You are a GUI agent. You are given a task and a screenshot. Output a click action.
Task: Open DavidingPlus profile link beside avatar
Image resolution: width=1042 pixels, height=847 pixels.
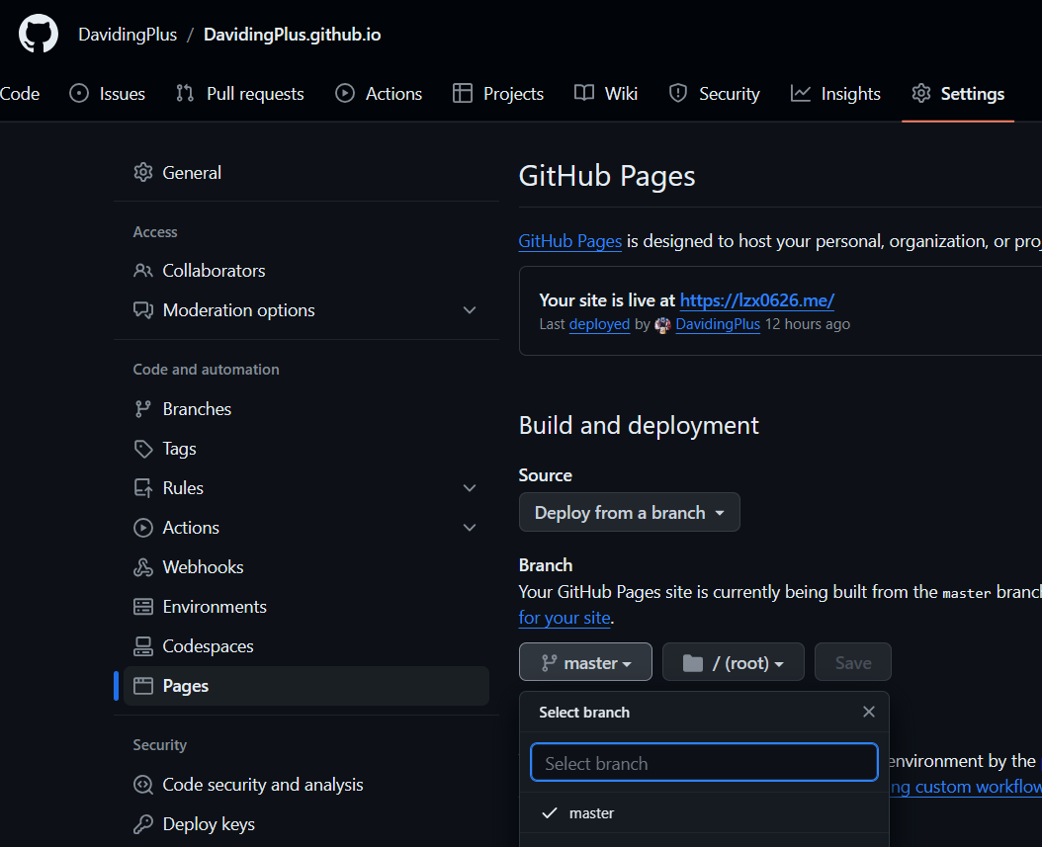[x=718, y=324]
